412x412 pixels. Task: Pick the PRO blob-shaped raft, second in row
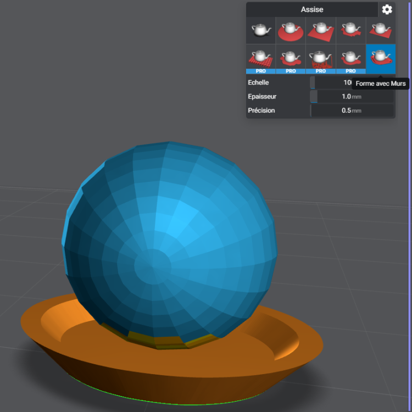(291, 59)
